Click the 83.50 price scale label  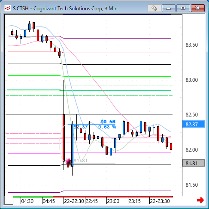click(192, 45)
